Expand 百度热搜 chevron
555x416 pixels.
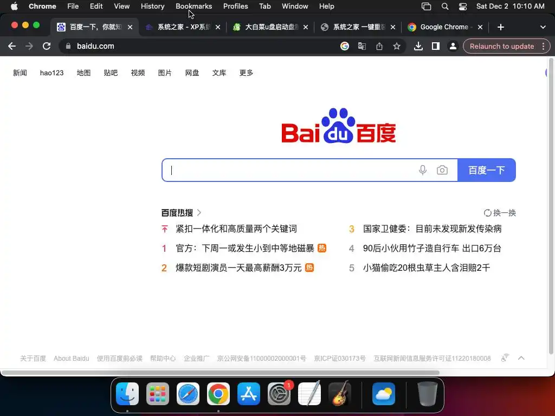point(199,212)
